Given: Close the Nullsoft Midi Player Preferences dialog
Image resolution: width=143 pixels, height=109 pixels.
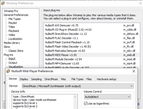Looking at the screenshot, I should pos(134,71).
